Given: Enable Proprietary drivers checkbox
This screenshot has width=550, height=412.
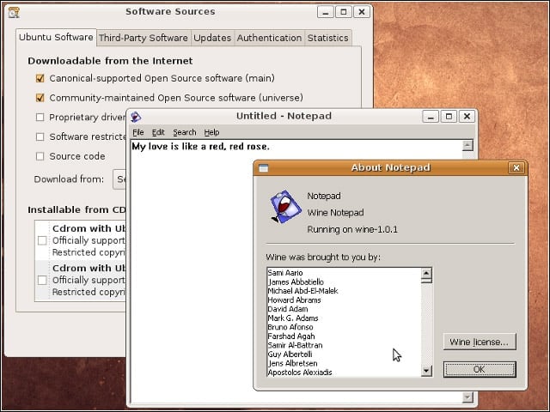Looking at the screenshot, I should point(40,117).
